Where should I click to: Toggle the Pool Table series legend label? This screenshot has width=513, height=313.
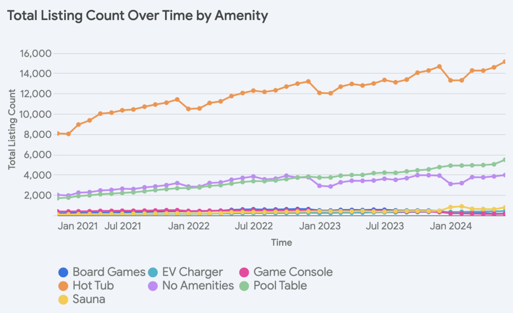click(x=280, y=286)
